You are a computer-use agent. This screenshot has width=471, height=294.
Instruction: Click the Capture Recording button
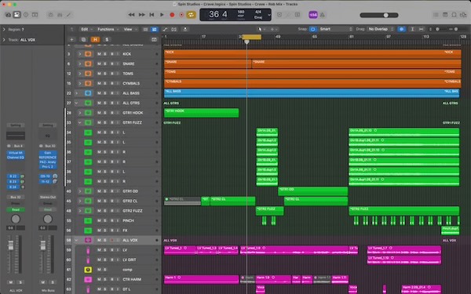click(x=181, y=15)
